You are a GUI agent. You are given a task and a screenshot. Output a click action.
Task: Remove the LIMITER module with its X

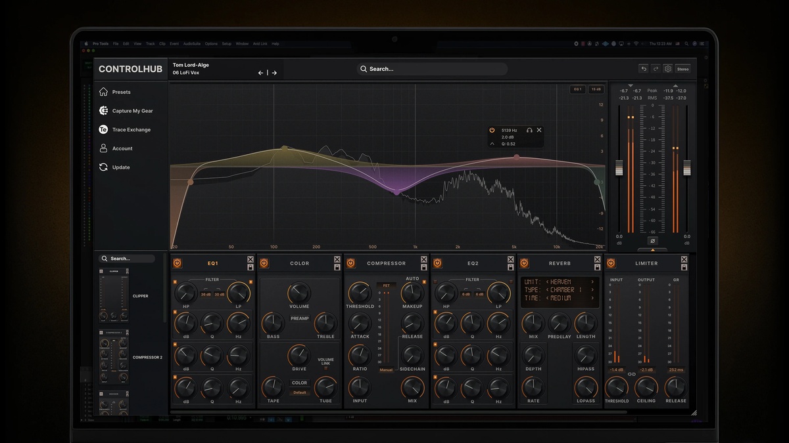684,260
